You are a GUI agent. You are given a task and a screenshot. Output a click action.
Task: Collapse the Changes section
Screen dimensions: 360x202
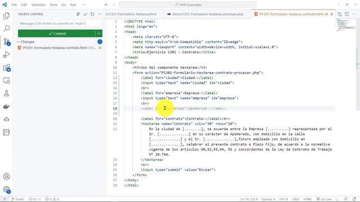(x=19, y=42)
